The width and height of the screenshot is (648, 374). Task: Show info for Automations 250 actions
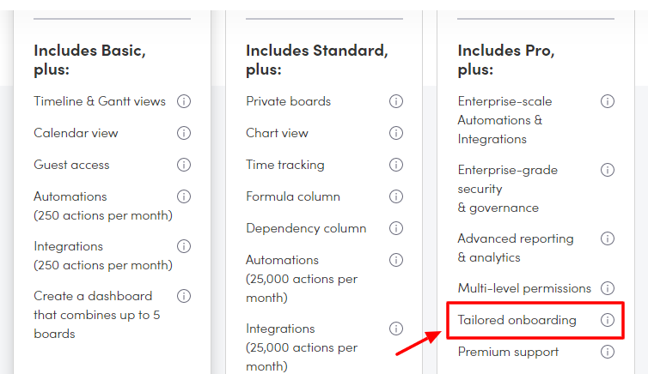[183, 196]
